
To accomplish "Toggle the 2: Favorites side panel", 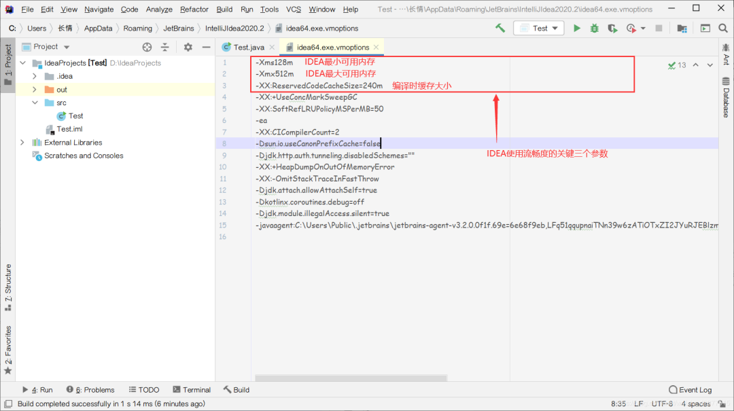I will coord(8,350).
